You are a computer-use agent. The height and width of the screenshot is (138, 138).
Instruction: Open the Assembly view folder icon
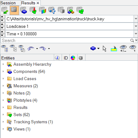click(71, 10)
